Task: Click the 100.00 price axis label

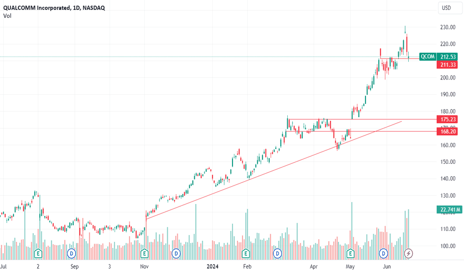Action: pos(448,246)
